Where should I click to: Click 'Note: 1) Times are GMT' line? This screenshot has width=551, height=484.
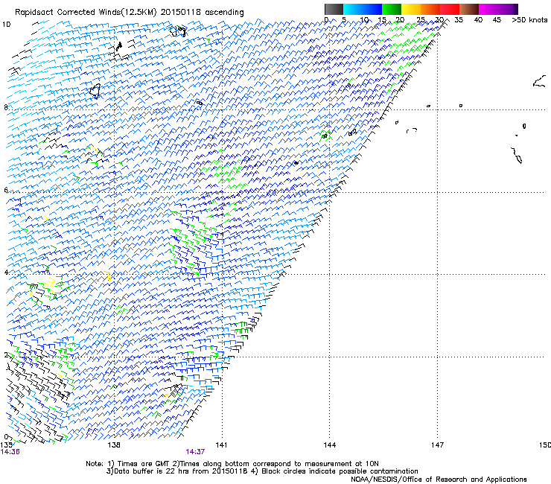tap(232, 464)
